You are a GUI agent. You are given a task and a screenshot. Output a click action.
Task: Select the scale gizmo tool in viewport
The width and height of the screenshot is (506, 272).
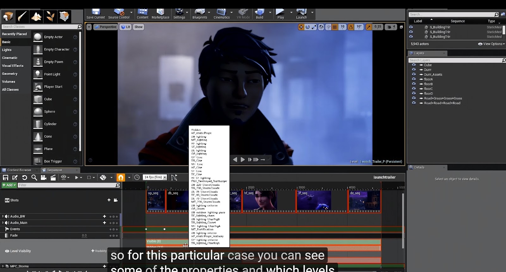pyautogui.click(x=314, y=27)
